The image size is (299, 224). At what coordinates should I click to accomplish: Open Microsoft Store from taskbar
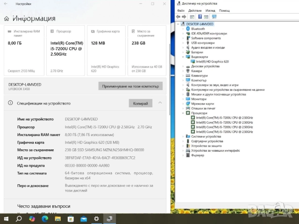(71, 219)
